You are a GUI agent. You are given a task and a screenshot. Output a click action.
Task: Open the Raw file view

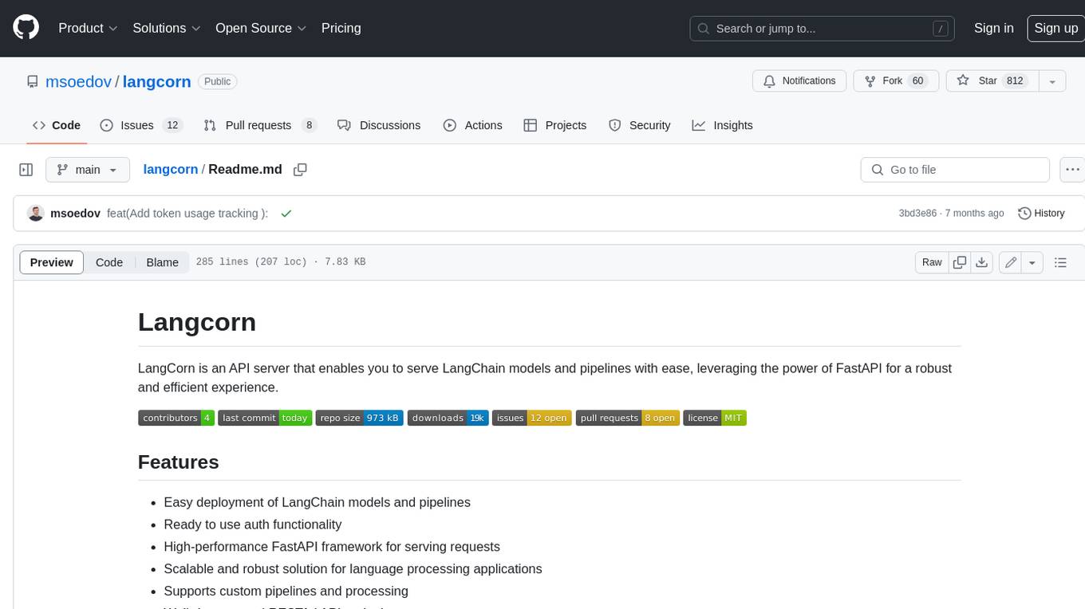(932, 262)
